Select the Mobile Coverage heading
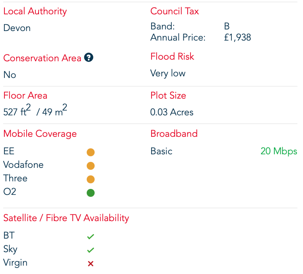 coord(40,134)
